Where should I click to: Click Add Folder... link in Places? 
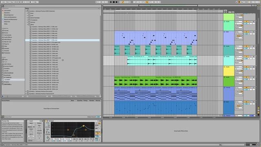(7, 84)
